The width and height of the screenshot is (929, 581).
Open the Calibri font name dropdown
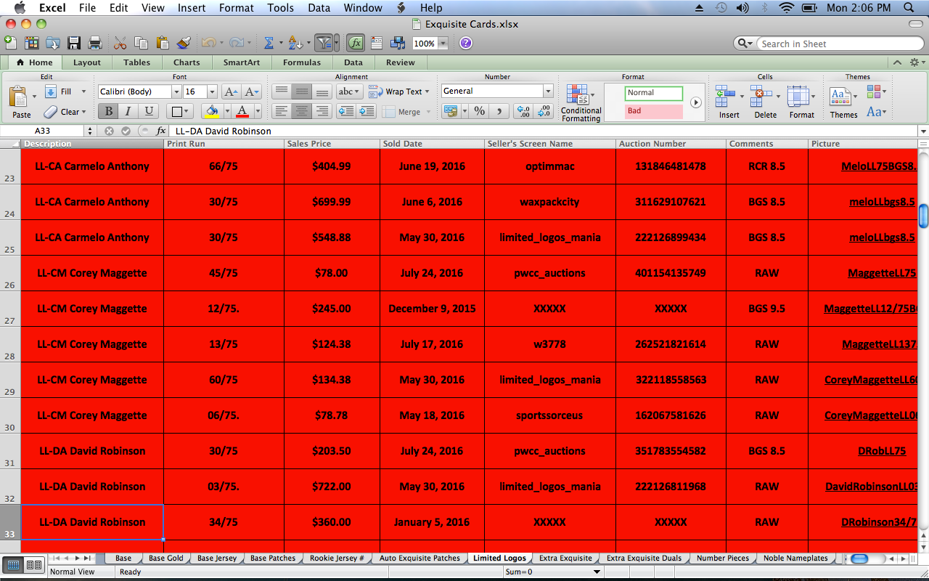click(x=176, y=92)
